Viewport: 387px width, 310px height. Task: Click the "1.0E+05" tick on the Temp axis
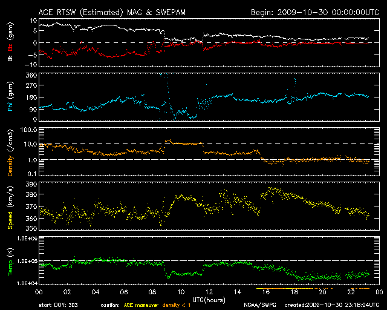(27, 261)
